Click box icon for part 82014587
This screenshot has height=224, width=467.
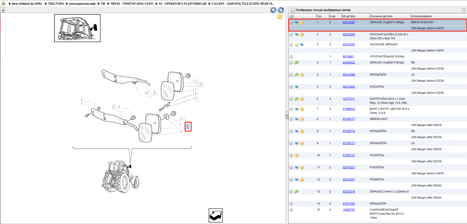pyautogui.click(x=301, y=22)
